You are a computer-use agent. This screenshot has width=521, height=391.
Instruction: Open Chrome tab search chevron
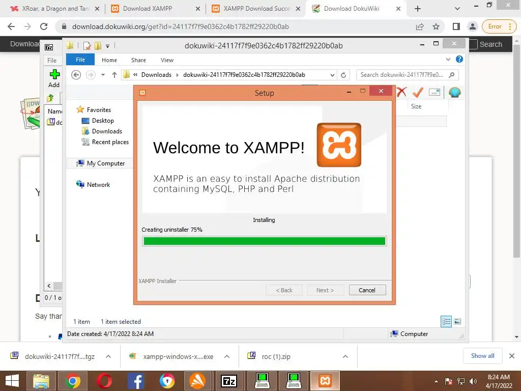tap(457, 9)
